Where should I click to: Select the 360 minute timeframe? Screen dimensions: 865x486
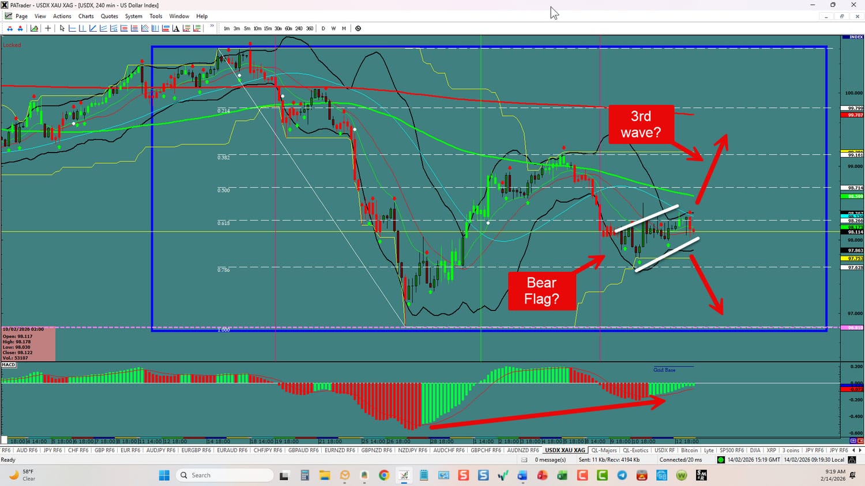click(310, 28)
